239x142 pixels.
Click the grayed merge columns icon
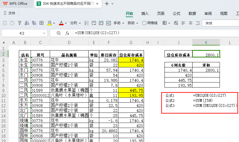point(87,23)
